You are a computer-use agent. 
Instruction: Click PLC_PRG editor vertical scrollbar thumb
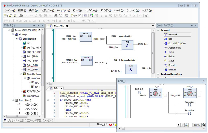153,53
